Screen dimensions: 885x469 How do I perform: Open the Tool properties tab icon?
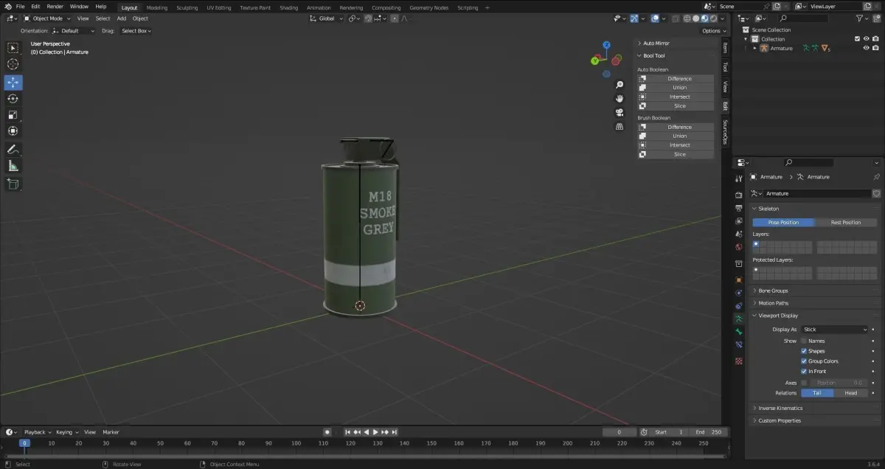pos(739,179)
